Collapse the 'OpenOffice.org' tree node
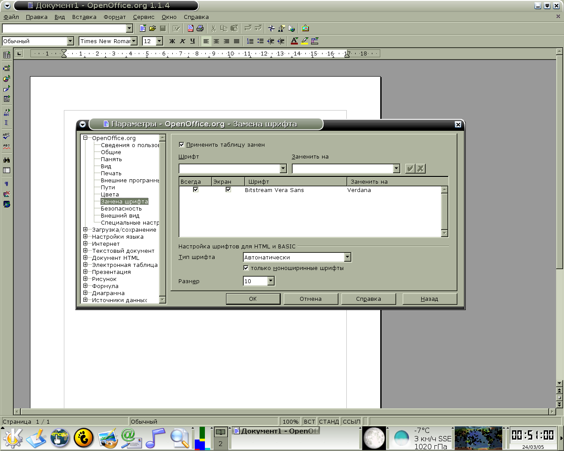The height and width of the screenshot is (451, 564). click(x=85, y=138)
